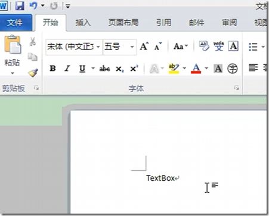The width and height of the screenshot is (269, 216).
Task: Open the 引用 tab
Action: coord(163,23)
